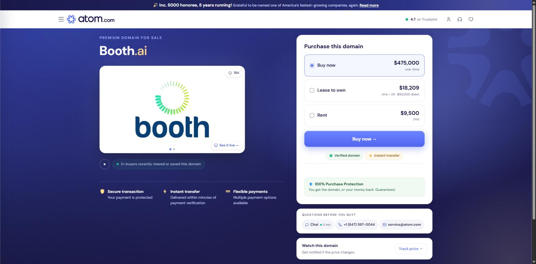Click the Secure transaction shield icon
Image resolution: width=536 pixels, height=264 pixels.
[x=102, y=192]
